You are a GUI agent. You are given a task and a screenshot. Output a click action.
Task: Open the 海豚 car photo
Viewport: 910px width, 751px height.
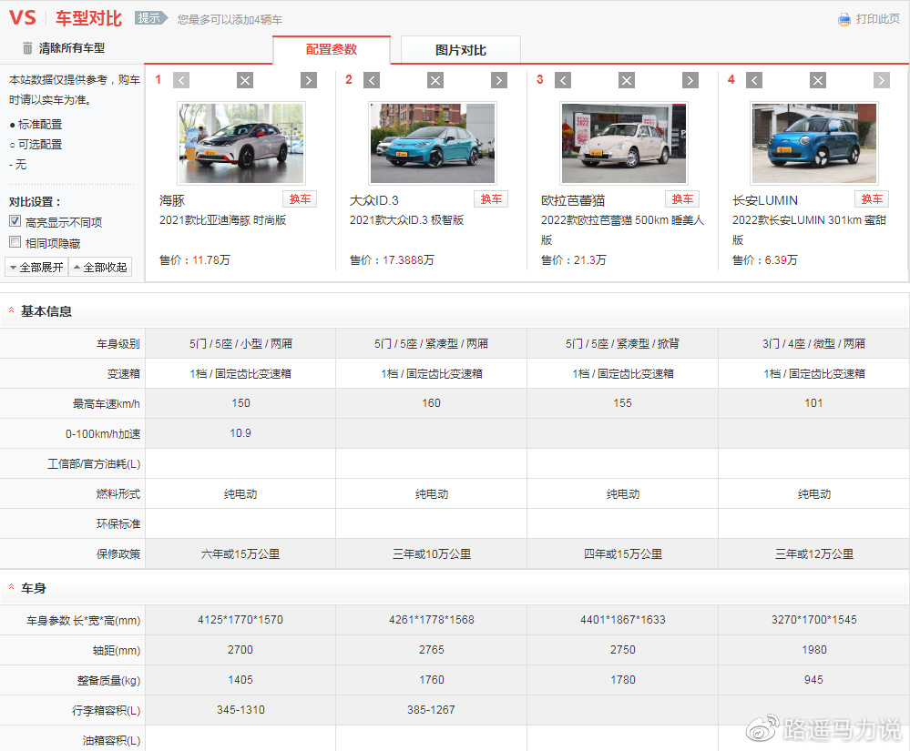tap(241, 143)
